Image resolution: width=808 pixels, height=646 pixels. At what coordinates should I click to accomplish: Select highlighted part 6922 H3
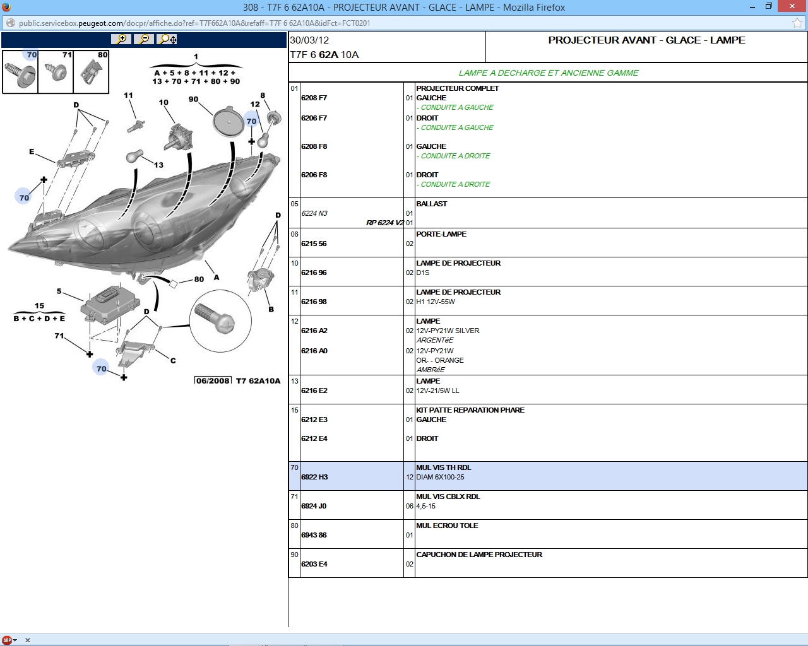tap(314, 477)
